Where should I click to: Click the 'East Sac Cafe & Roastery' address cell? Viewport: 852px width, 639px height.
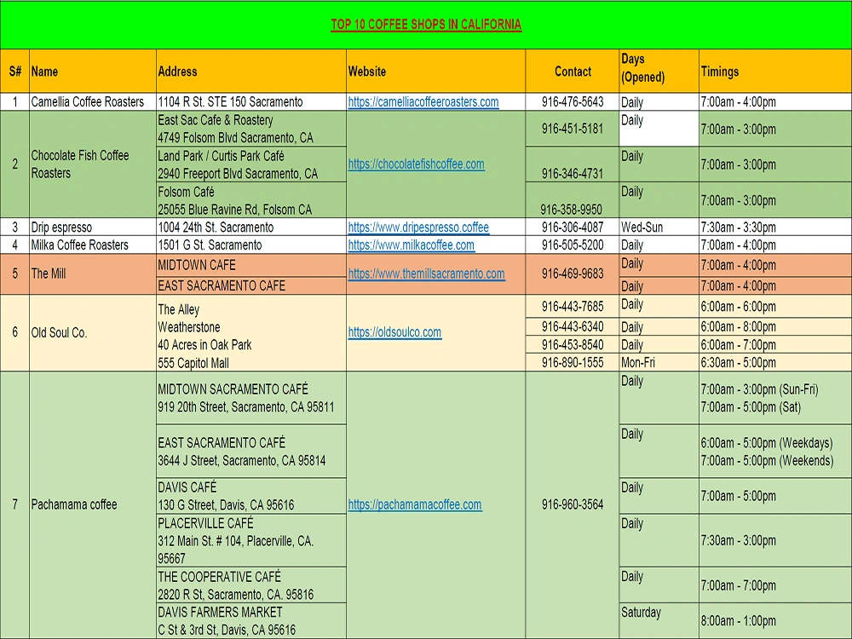tap(251, 129)
